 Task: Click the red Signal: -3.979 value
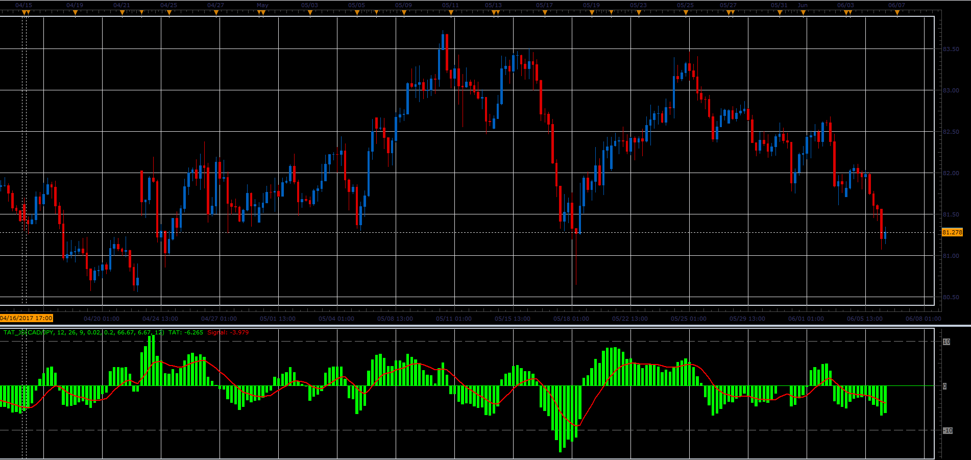click(x=228, y=332)
